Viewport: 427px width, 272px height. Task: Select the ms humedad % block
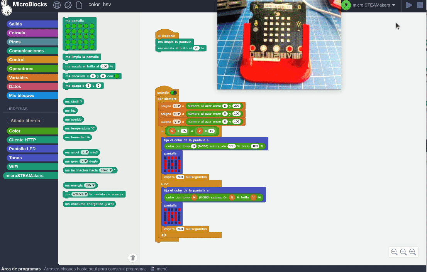click(77, 138)
